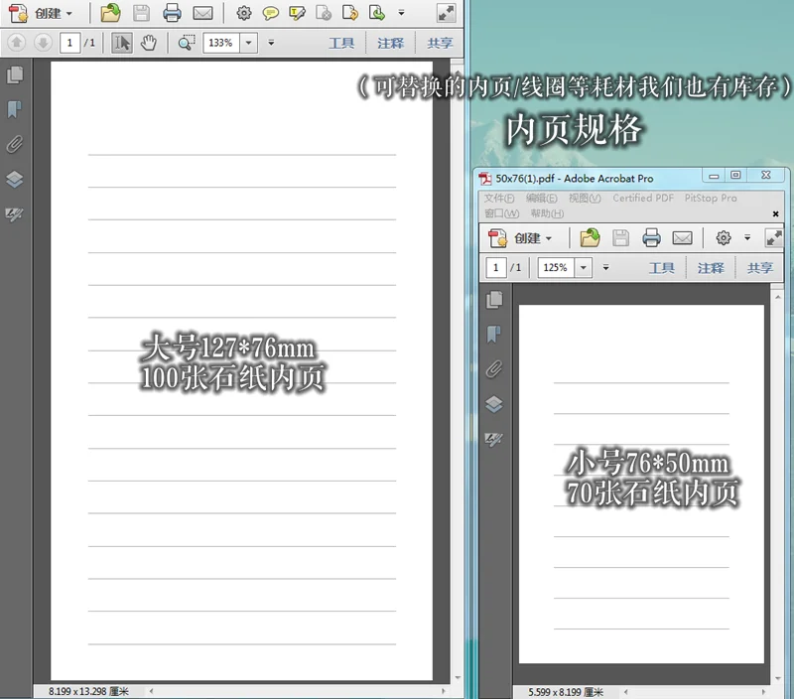Viewport: 794px width, 699px height.
Task: Show the Signatures panel in the 133% window
Action: (x=15, y=214)
